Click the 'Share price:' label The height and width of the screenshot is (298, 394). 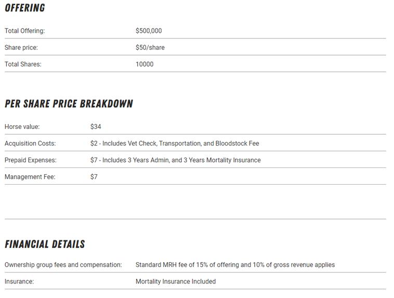click(x=21, y=47)
